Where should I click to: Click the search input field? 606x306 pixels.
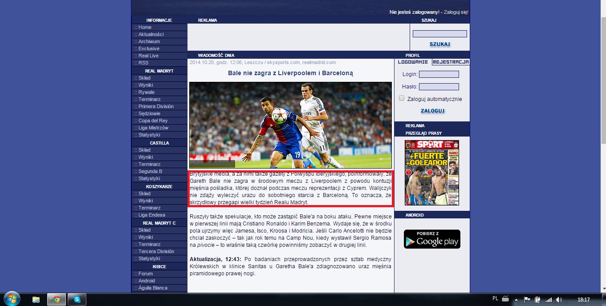[x=439, y=34]
